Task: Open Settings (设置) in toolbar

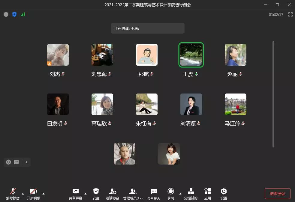Action: [x=224, y=194]
